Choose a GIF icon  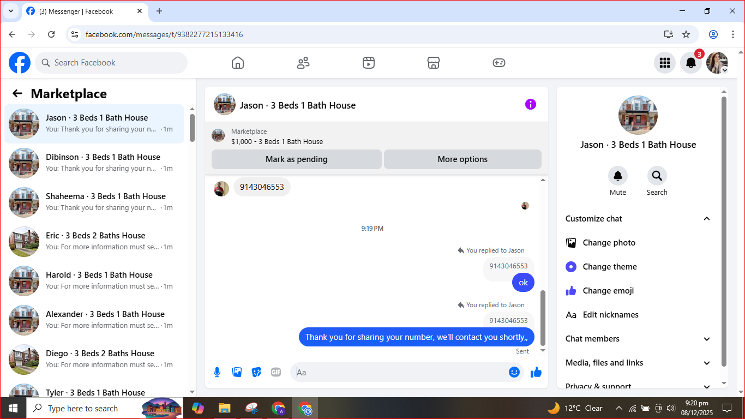pyautogui.click(x=276, y=372)
